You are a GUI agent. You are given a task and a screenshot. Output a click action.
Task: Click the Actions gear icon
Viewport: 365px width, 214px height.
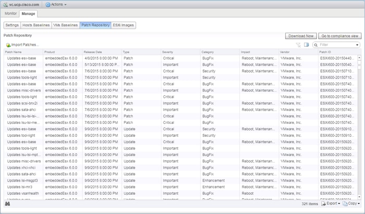coord(48,5)
